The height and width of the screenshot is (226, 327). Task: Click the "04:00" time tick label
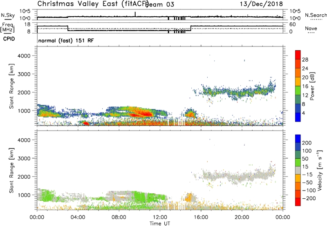78,217
